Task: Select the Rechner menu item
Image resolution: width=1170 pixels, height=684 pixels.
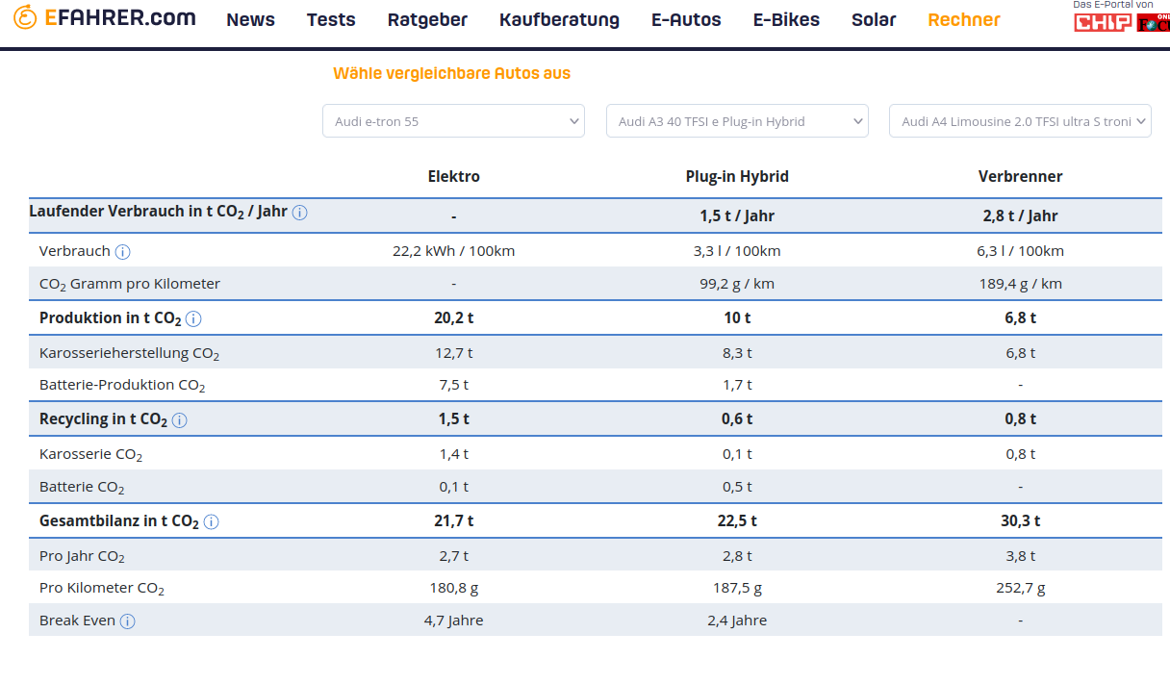Action: coord(964,20)
